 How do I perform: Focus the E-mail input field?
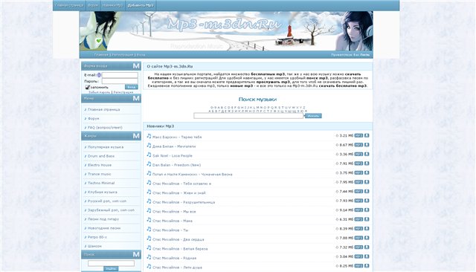(x=120, y=75)
